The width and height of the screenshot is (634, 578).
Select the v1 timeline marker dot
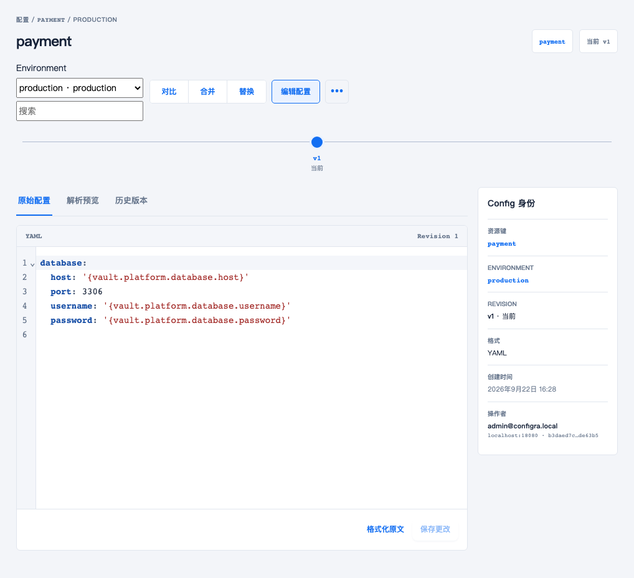click(317, 142)
